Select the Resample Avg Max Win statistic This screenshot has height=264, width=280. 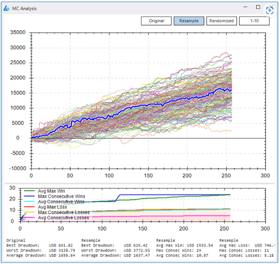(x=184, y=245)
